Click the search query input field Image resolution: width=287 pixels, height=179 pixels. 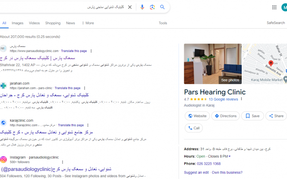[62, 7]
